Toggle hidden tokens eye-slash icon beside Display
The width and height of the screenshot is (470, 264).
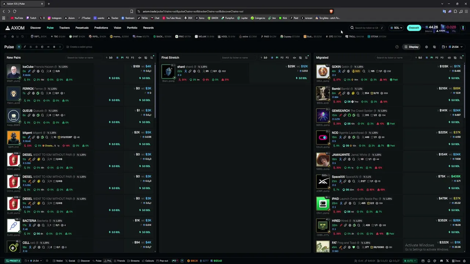[434, 47]
